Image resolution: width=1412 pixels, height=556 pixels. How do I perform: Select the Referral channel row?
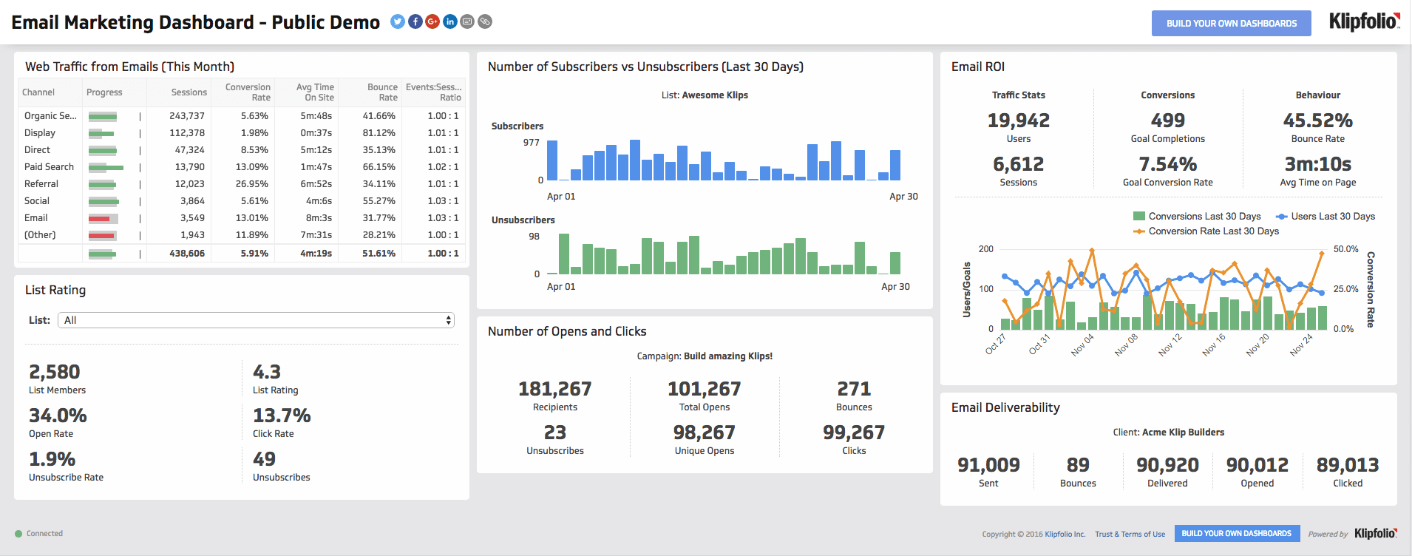pyautogui.click(x=242, y=184)
